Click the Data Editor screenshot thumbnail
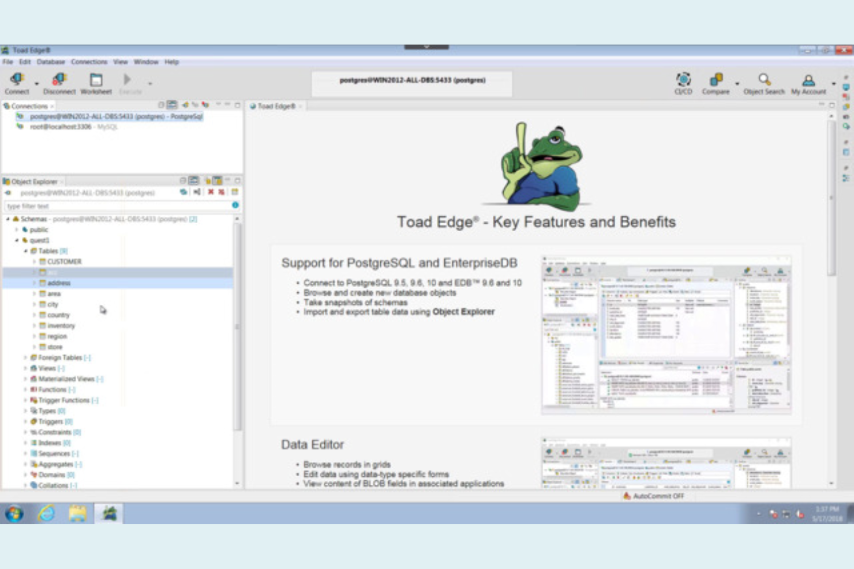 (666, 463)
